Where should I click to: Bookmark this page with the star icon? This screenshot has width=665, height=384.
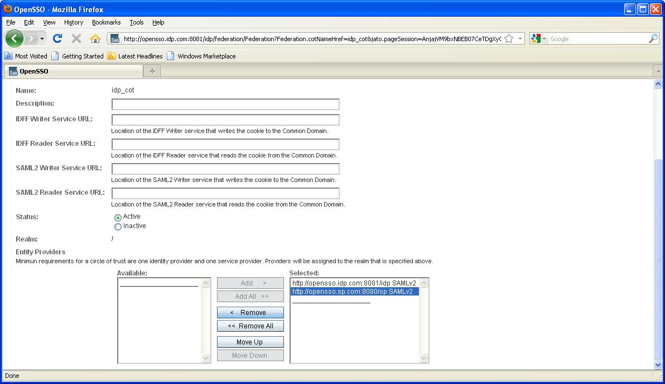[x=509, y=39]
